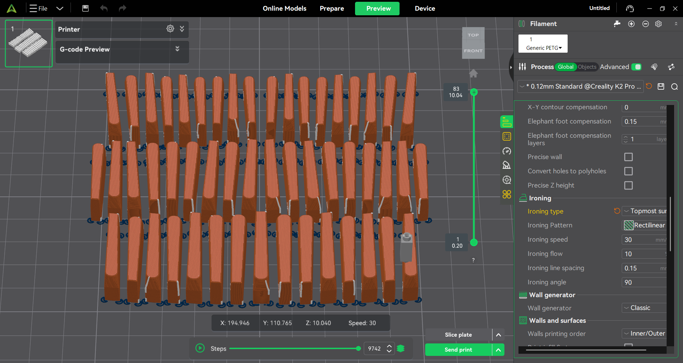Screen dimensions: 683x363
Task: Open filament settings gear icon
Action: (x=658, y=24)
